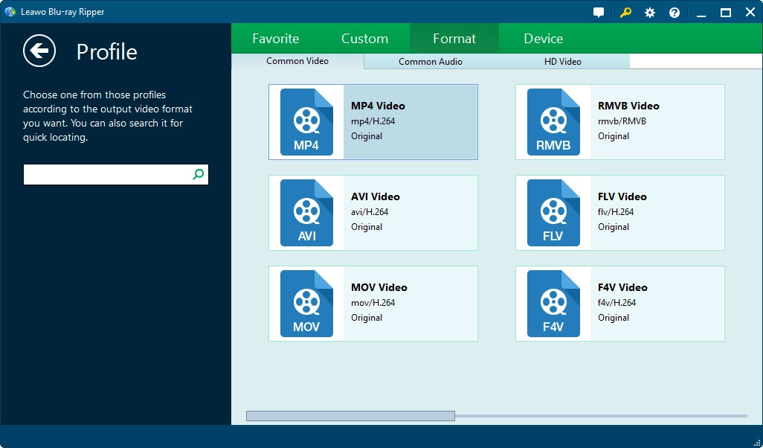Select the MP4 file format icon
This screenshot has height=448, width=763.
coord(306,122)
